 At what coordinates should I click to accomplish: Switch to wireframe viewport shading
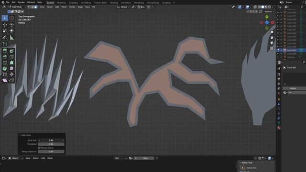click(259, 7)
